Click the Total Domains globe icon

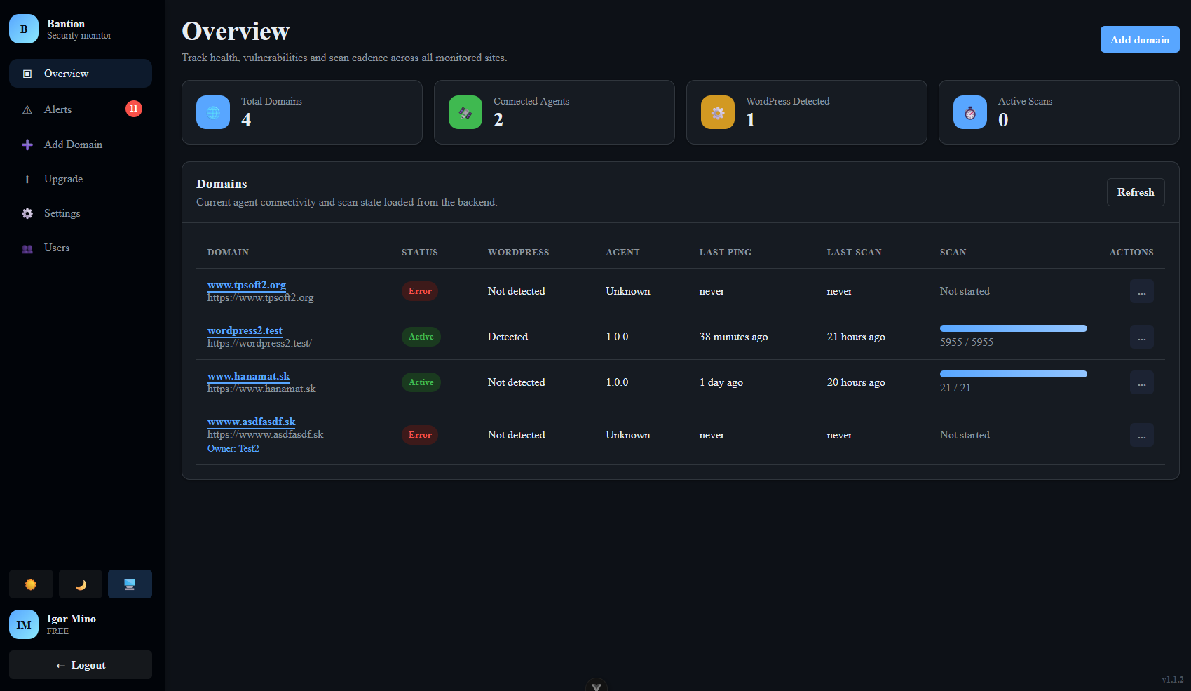(213, 112)
